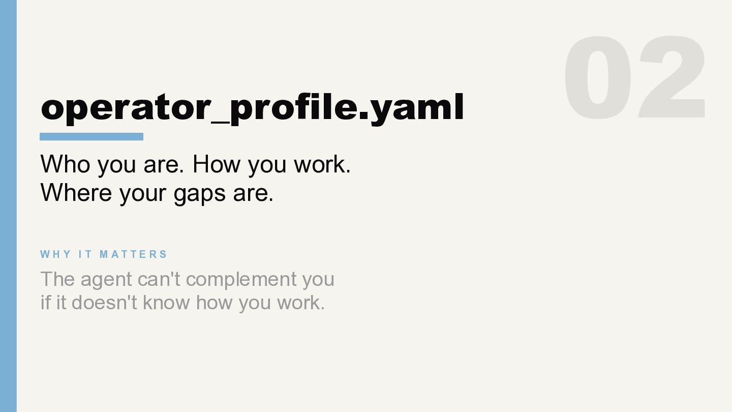Viewport: 732px width, 412px height.
Task: Click the word 'MATTERS' in blue label
Action: coord(133,254)
